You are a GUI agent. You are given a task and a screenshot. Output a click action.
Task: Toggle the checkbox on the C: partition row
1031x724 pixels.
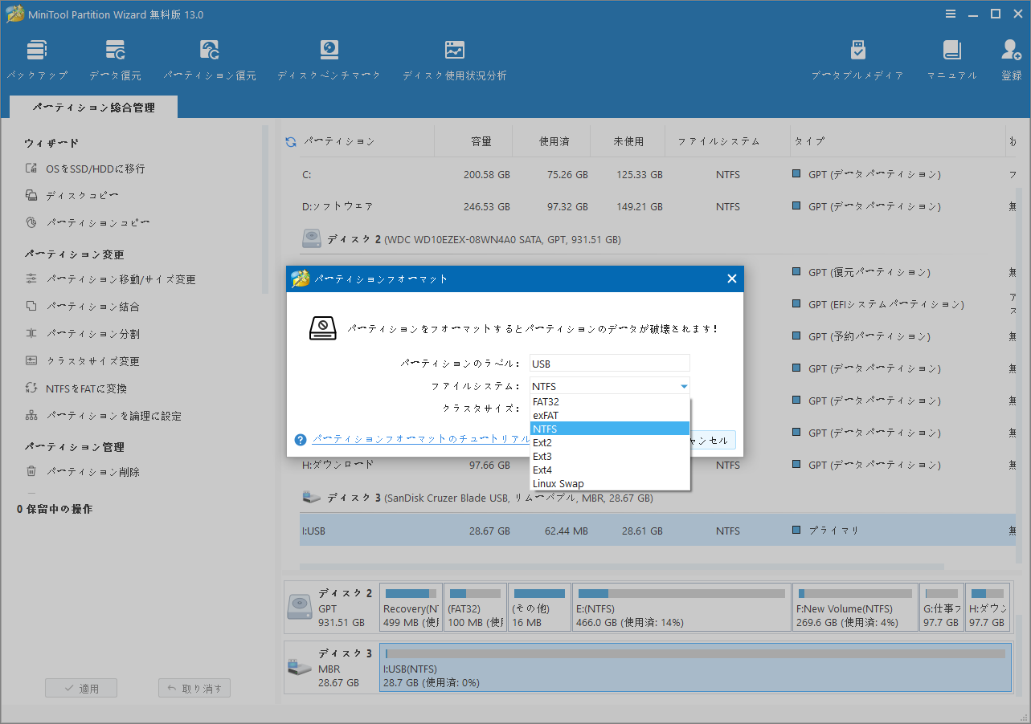(796, 173)
